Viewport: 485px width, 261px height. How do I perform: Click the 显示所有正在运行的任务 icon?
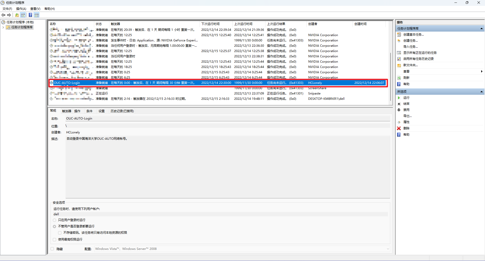[399, 53]
